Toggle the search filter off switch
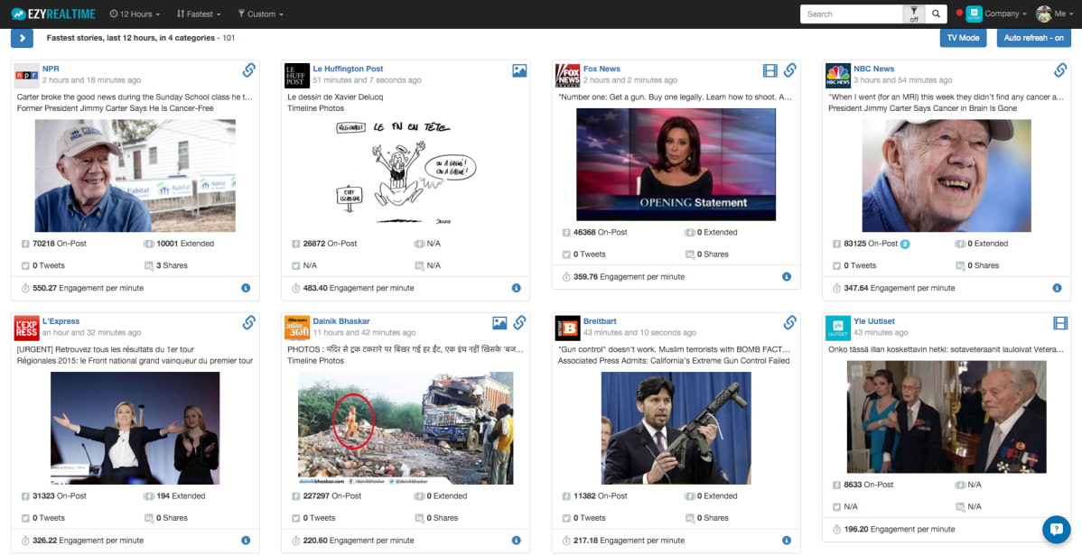Viewport: 1082px width, 555px height. click(914, 14)
